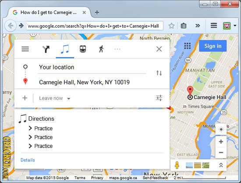Open route options sliders icon

point(159,98)
